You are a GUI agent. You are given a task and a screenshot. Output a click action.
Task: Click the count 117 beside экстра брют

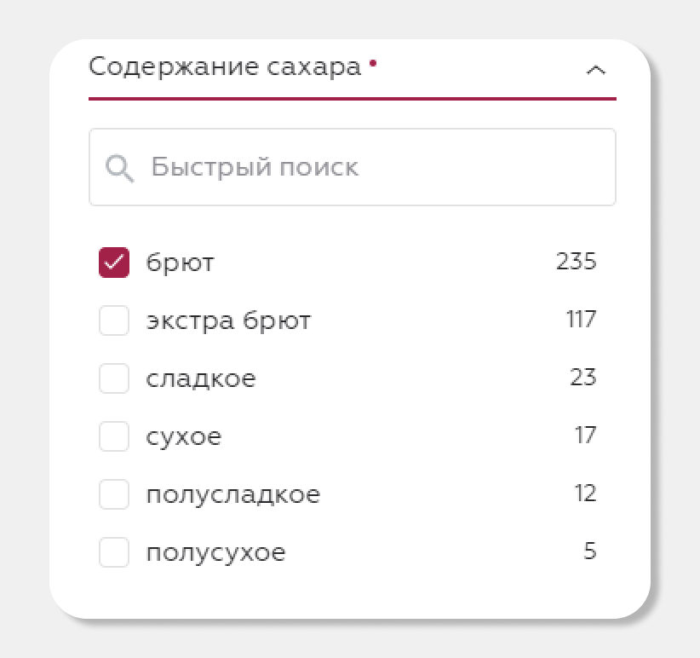(582, 320)
